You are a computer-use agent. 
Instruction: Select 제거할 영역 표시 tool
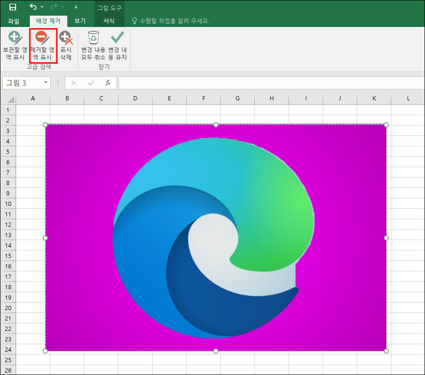[x=43, y=46]
